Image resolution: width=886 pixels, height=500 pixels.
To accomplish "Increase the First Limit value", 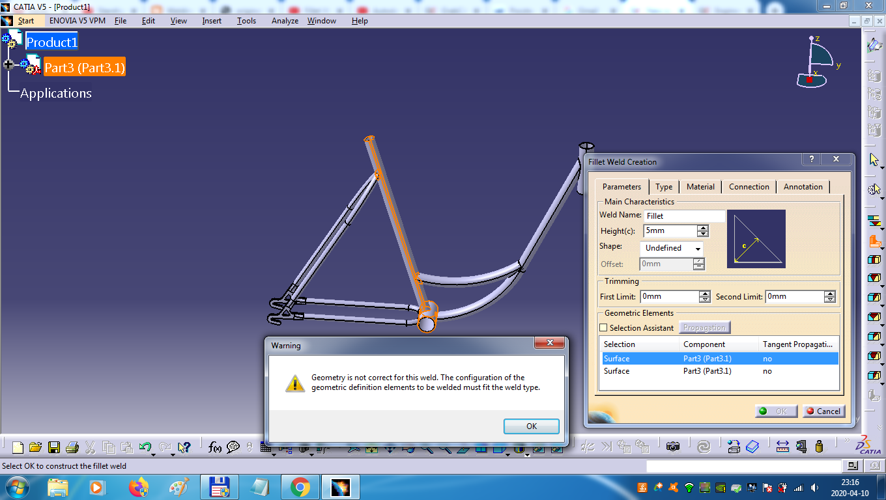I will coord(705,294).
